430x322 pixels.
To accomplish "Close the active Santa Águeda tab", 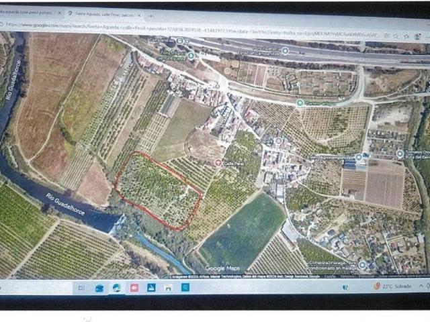I will 139,15.
